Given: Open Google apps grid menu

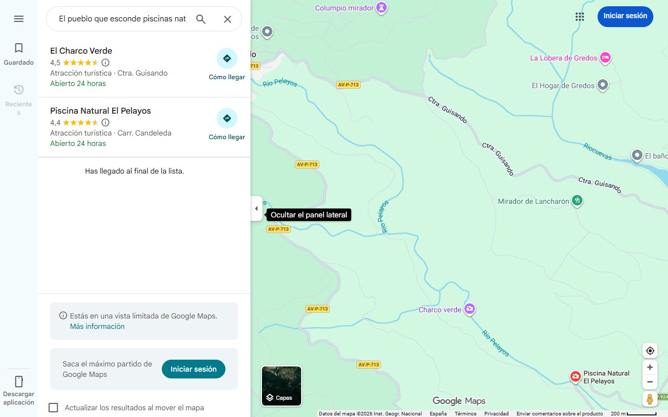Looking at the screenshot, I should click(580, 17).
